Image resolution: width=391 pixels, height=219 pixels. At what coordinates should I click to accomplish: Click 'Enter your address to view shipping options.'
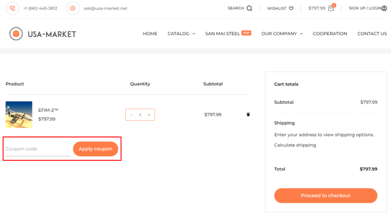pos(324,135)
